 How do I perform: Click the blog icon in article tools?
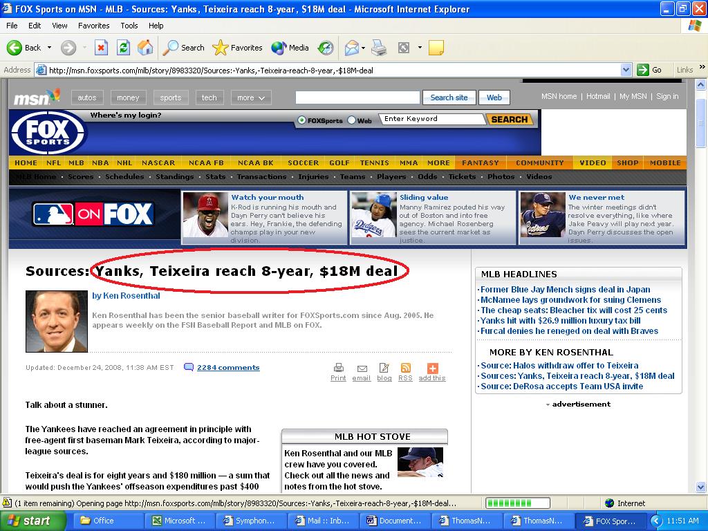[384, 368]
